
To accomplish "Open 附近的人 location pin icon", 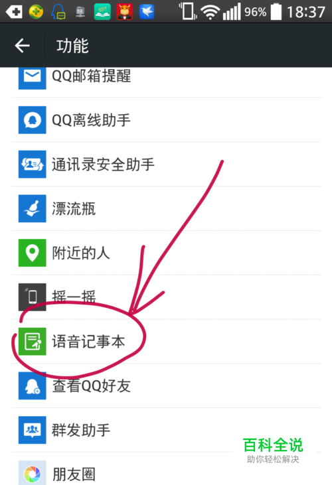I will [32, 253].
